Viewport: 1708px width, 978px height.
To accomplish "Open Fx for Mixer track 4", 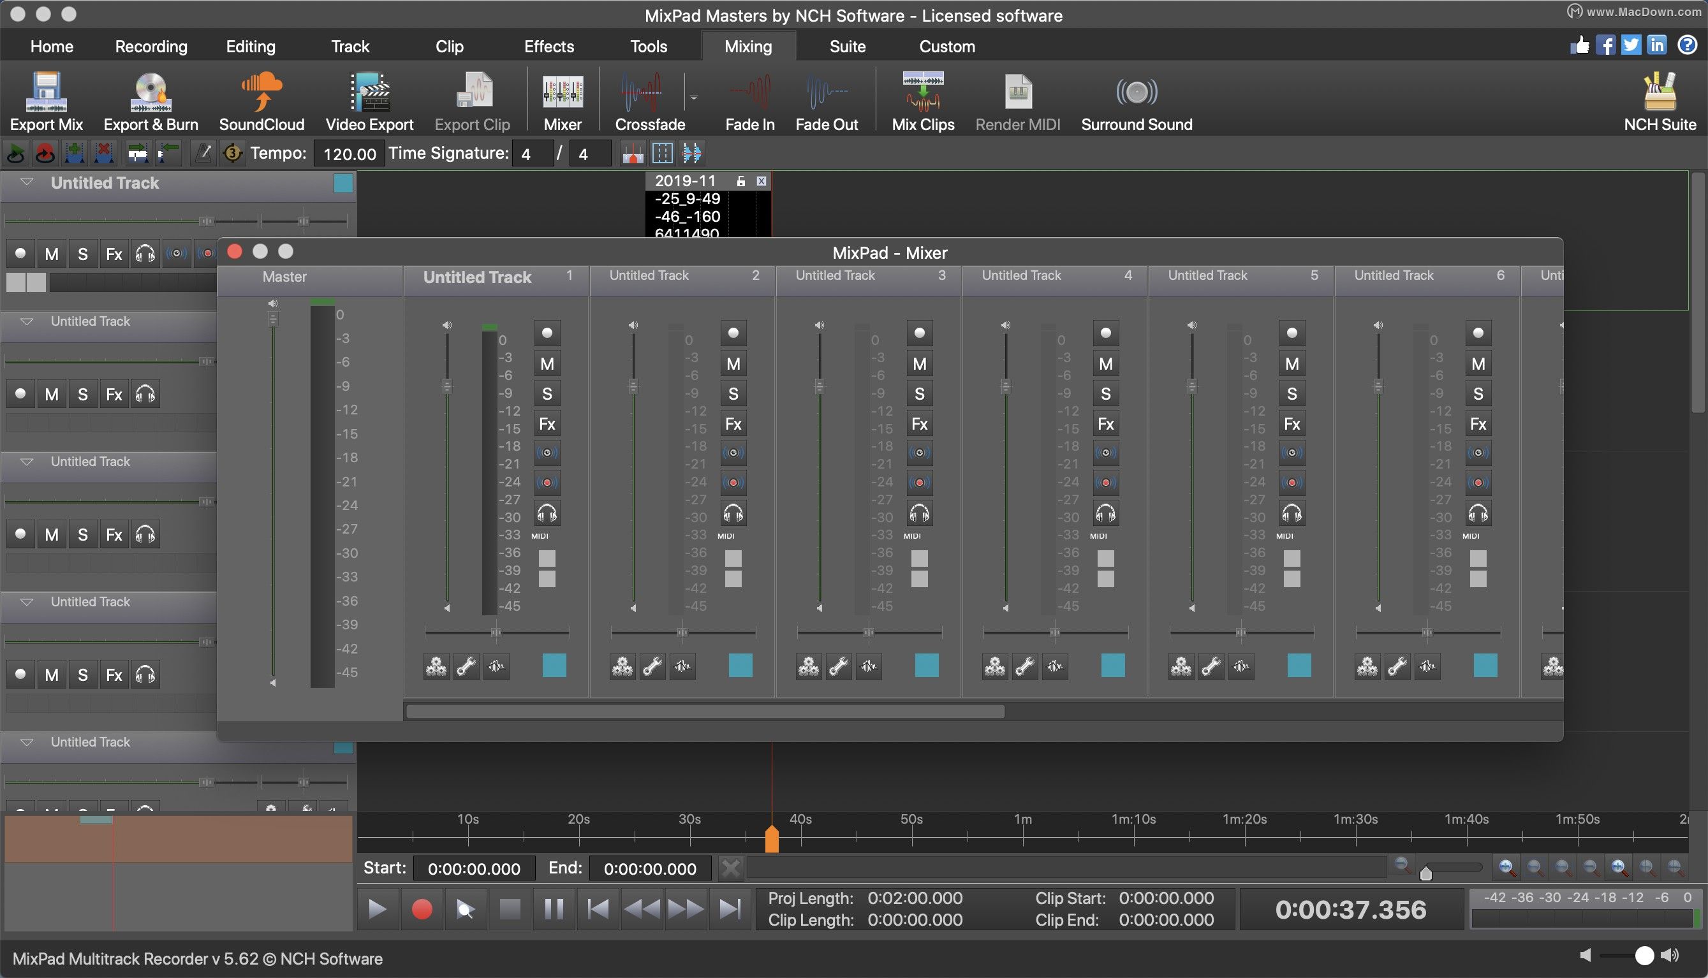I will (1105, 424).
